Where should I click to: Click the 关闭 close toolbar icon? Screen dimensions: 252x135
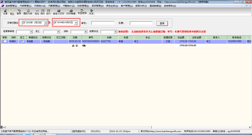click(x=91, y=12)
